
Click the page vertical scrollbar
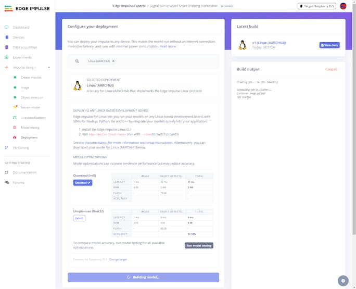pos(354,118)
